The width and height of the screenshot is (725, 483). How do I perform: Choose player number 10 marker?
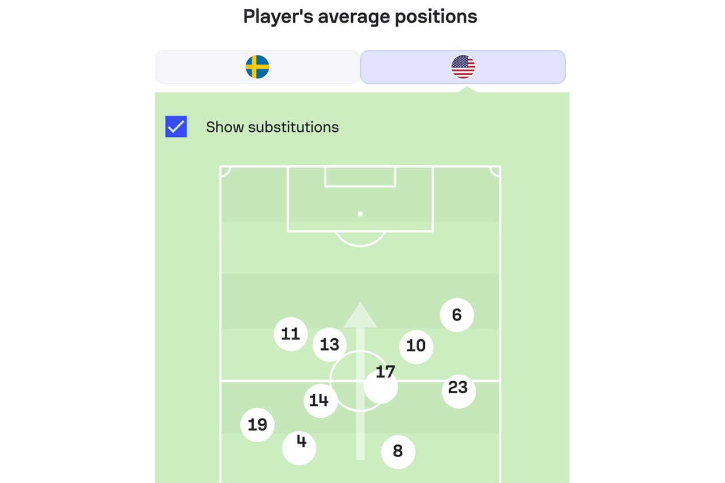click(416, 347)
